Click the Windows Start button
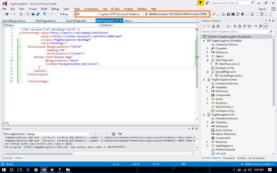Screen dimensions: 277x173 (x=5, y=170)
